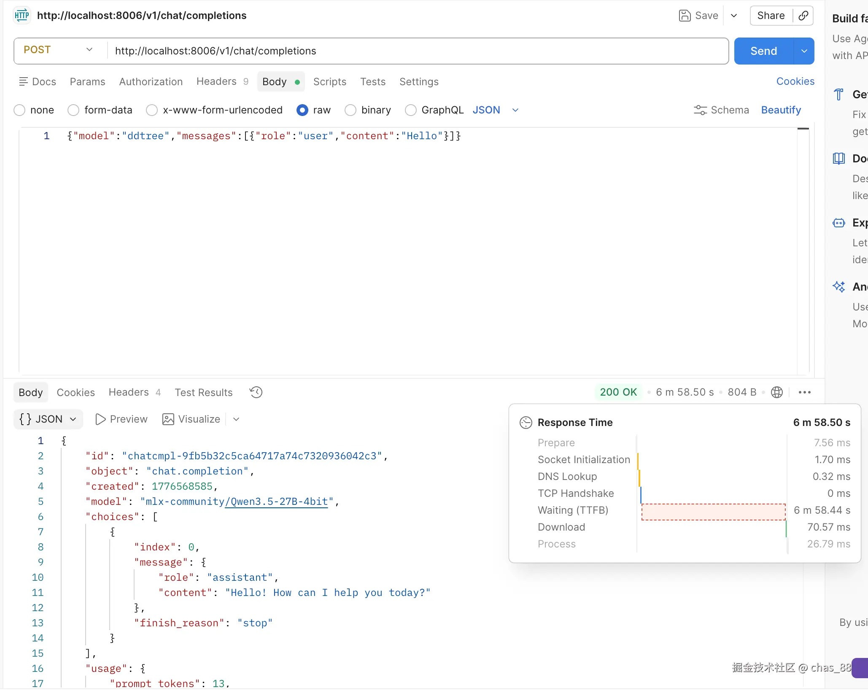Open Visualize with image icon
This screenshot has height=690, width=868.
point(168,419)
